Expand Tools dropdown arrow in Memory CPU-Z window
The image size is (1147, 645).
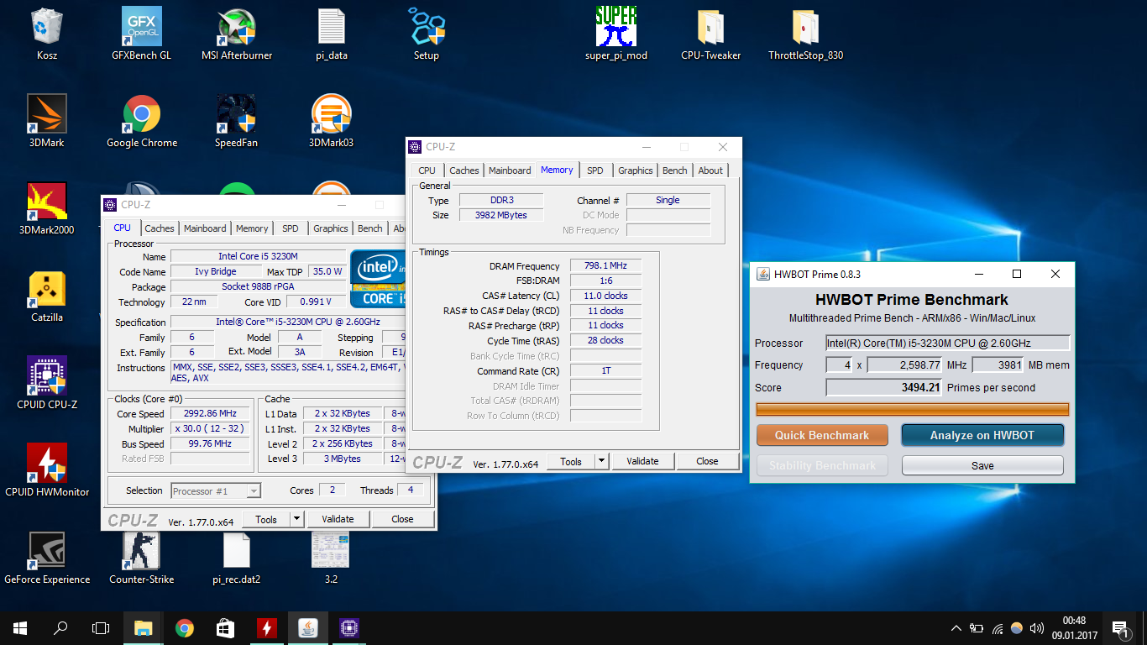(x=601, y=461)
